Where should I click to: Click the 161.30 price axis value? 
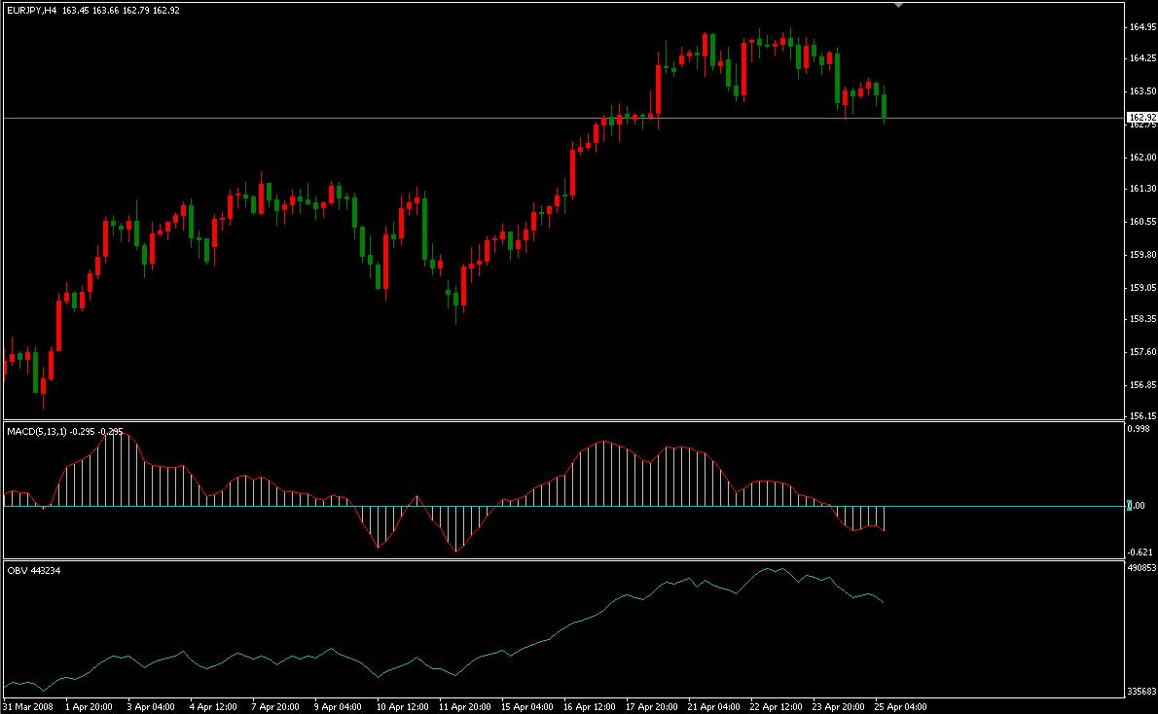1141,189
